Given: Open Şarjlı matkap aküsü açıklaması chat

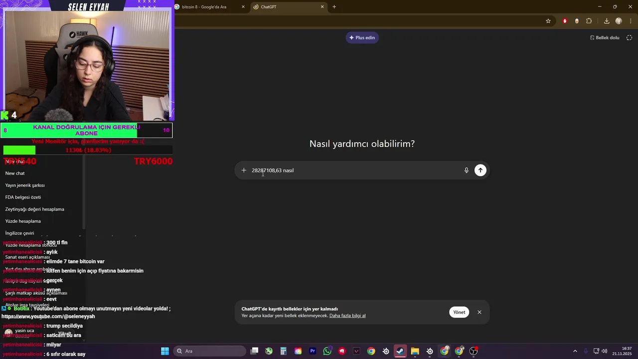Looking at the screenshot, I should click(36, 293).
